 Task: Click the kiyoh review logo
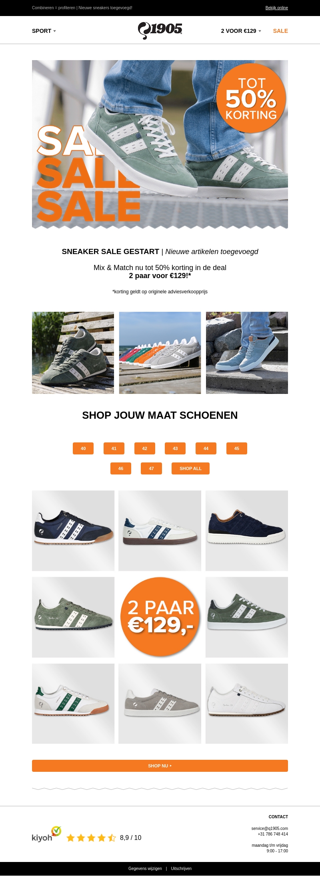pyautogui.click(x=46, y=834)
